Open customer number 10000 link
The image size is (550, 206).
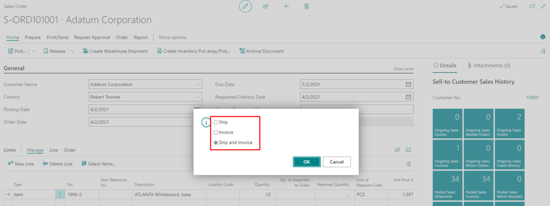point(532,98)
